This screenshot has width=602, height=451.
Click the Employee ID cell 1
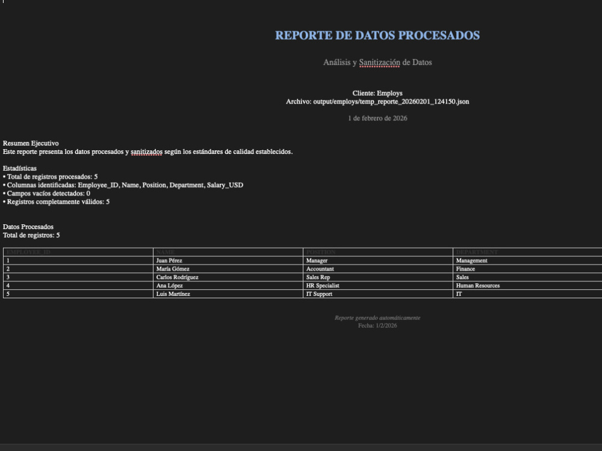[78, 260]
